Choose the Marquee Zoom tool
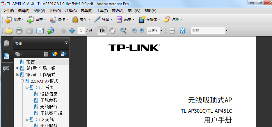The height and width of the screenshot is (127, 272). (123, 31)
